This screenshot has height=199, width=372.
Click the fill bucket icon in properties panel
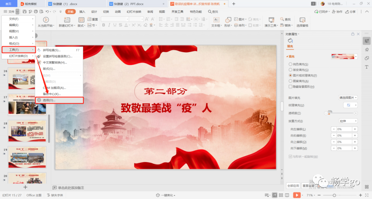pos(290,41)
